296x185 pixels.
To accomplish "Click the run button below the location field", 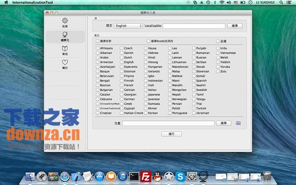I will [171, 134].
